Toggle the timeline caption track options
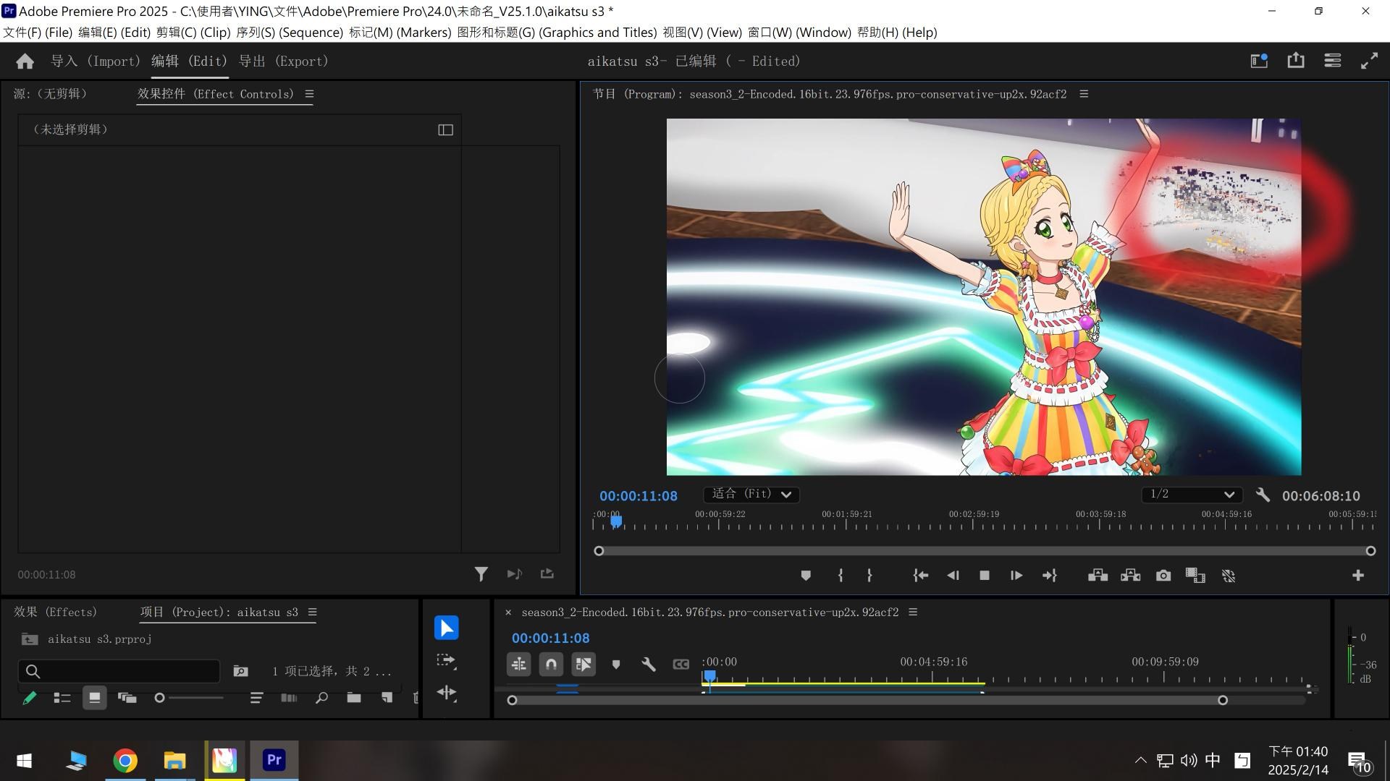Image resolution: width=1390 pixels, height=781 pixels. 681,665
